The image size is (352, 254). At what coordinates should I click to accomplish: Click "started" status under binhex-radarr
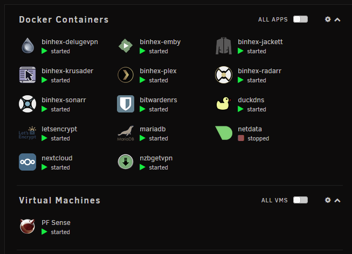pyautogui.click(x=257, y=80)
